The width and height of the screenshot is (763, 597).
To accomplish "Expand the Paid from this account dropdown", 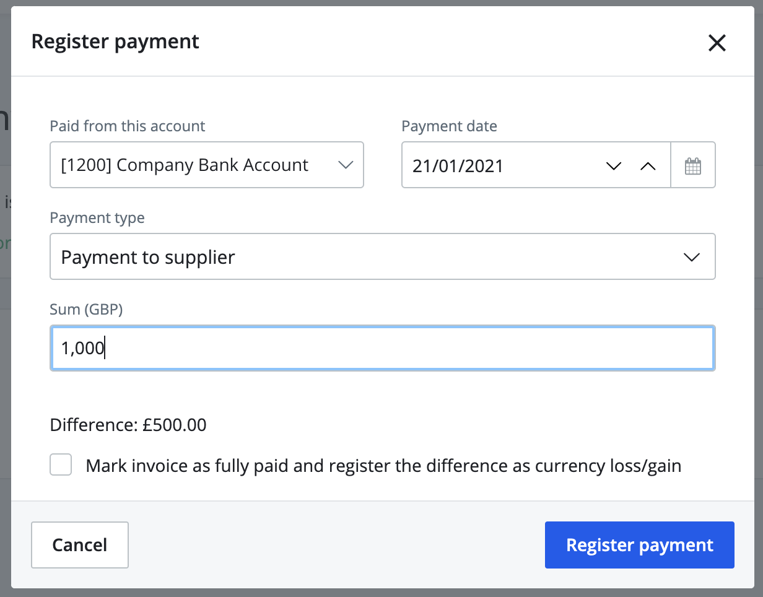I will coord(206,165).
